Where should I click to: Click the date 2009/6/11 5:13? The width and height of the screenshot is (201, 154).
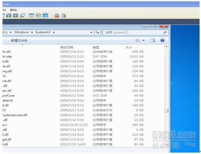pyautogui.click(x=72, y=57)
